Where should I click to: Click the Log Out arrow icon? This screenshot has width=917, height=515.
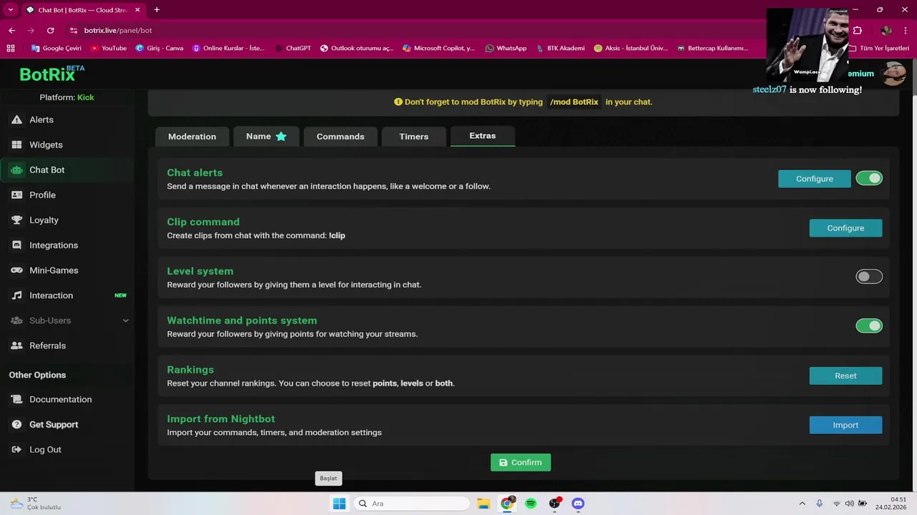16,449
